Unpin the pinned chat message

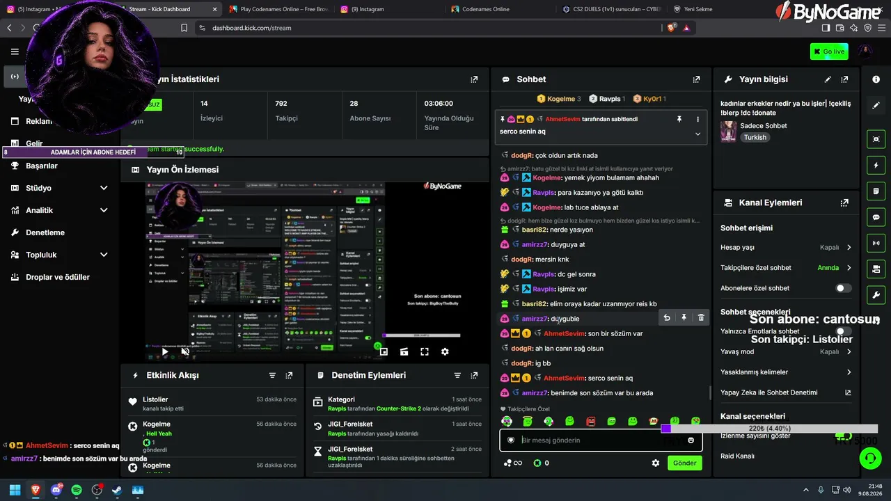click(x=679, y=119)
